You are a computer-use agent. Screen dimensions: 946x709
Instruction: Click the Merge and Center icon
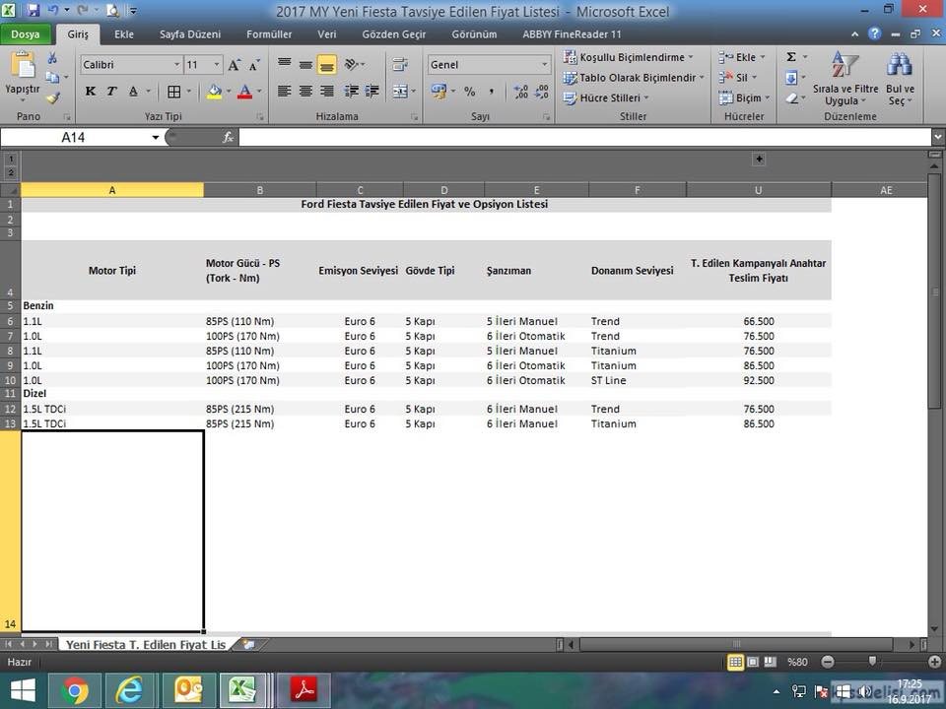(x=400, y=91)
